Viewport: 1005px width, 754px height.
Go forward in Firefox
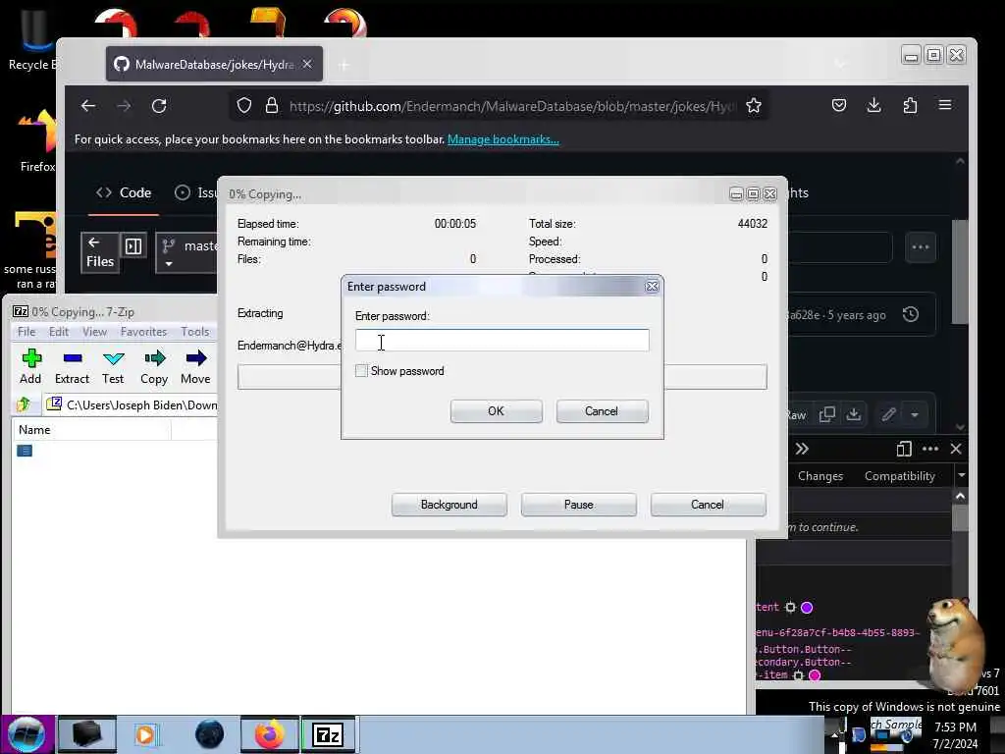pos(124,106)
